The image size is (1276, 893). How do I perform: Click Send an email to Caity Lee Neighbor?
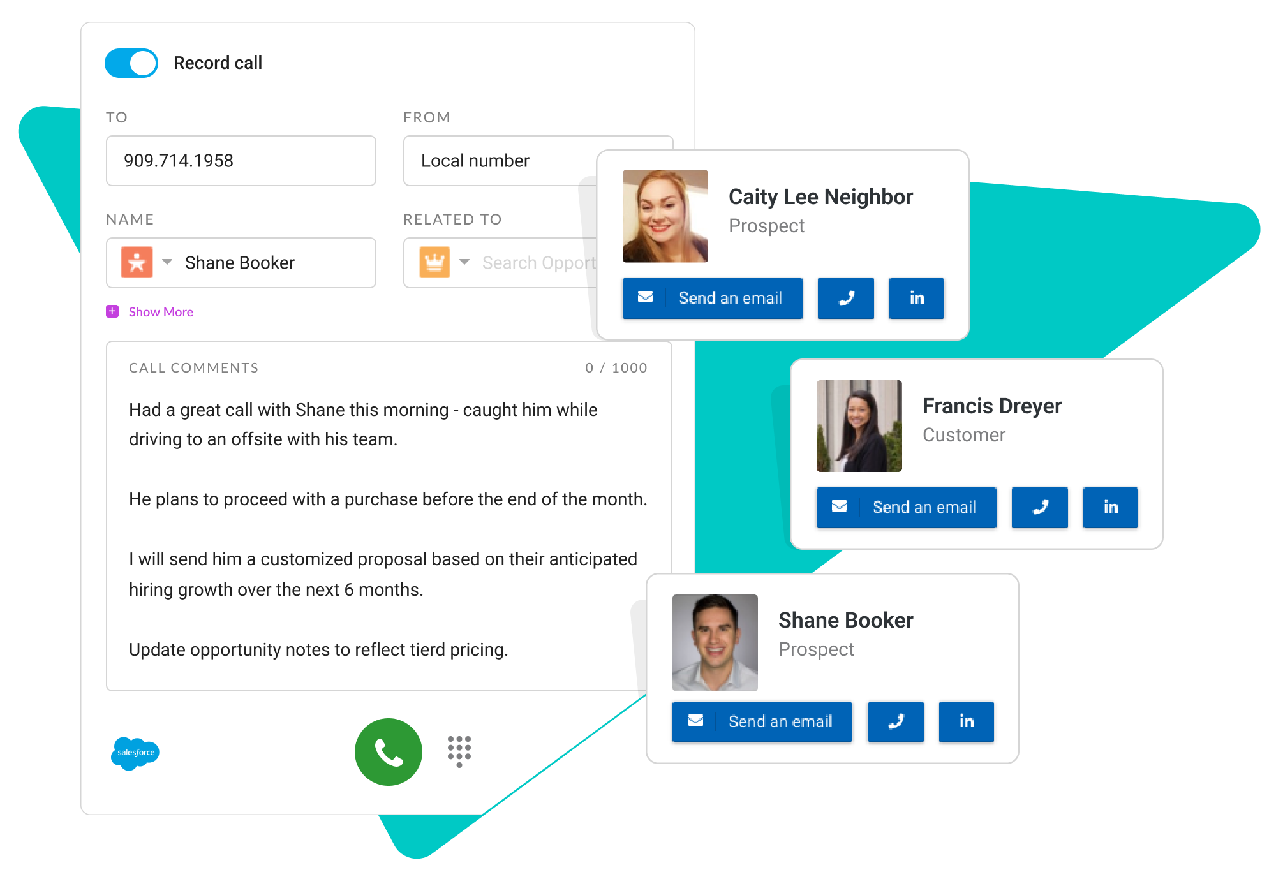[x=713, y=298]
